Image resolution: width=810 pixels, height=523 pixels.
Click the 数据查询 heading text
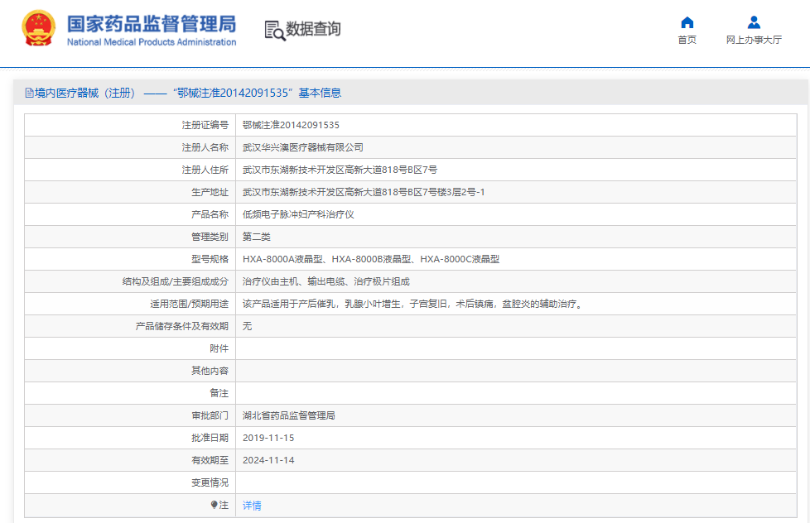(313, 30)
